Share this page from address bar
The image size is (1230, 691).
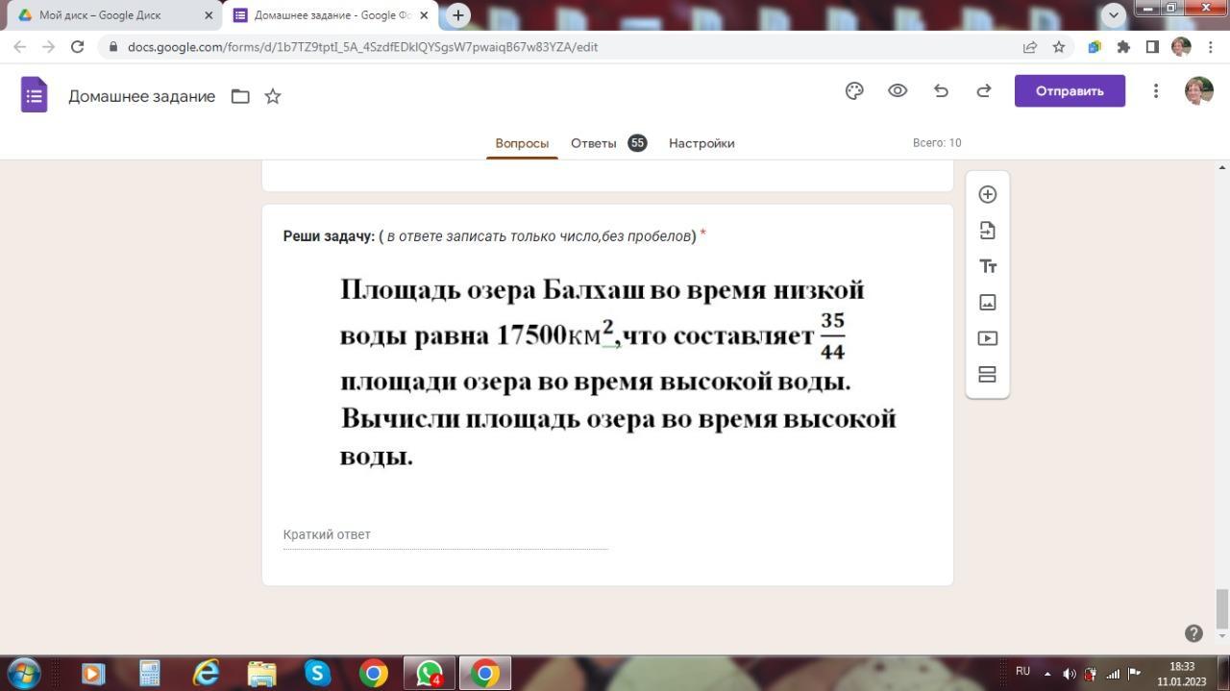(x=1030, y=47)
